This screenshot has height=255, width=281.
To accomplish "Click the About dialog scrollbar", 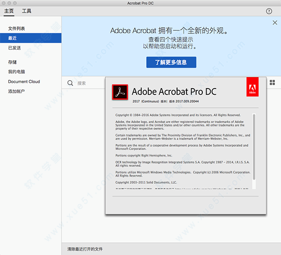I will tap(254, 147).
